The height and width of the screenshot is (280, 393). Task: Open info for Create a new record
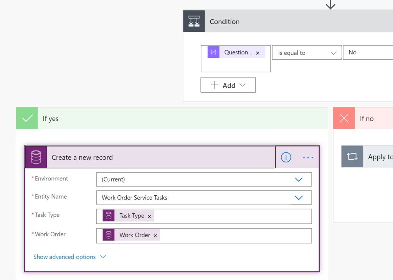pos(286,157)
